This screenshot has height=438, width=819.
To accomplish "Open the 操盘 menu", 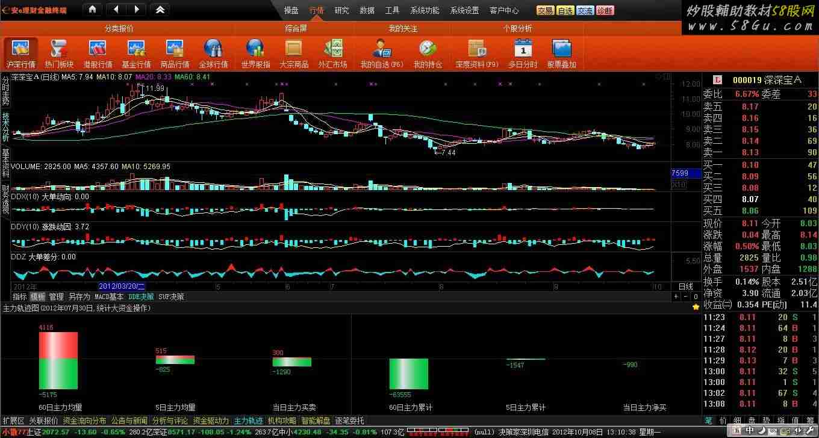I will point(291,10).
